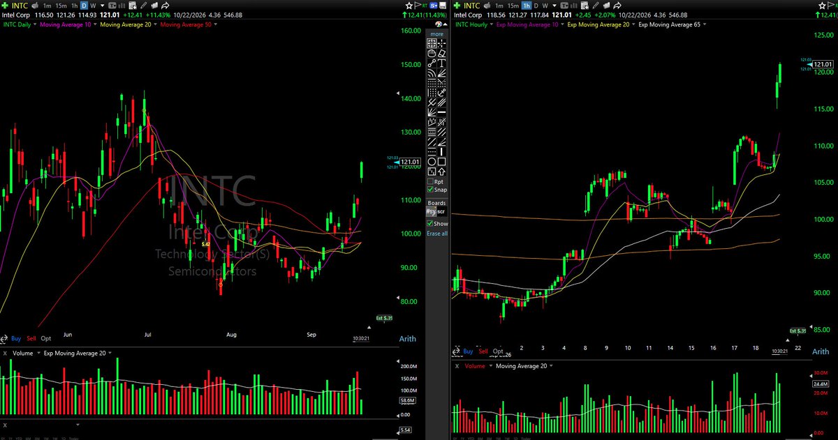This screenshot has height=440, width=838.
Task: Click green plus icon on right chart
Action: [457, 6]
